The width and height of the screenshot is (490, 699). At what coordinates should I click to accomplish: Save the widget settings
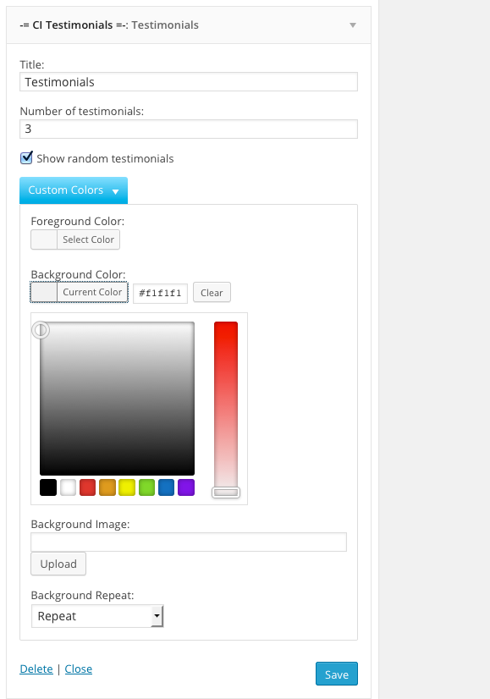(337, 674)
